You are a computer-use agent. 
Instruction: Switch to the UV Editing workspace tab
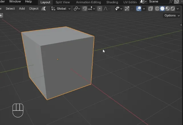click(x=130, y=2)
